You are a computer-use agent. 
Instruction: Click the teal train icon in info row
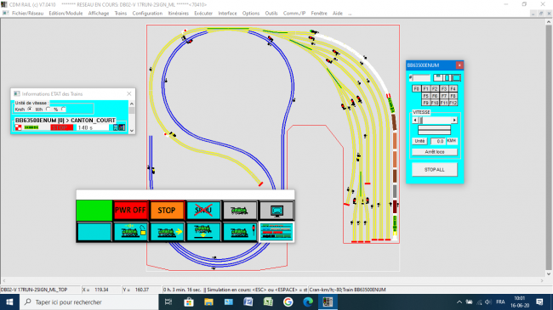(116, 127)
